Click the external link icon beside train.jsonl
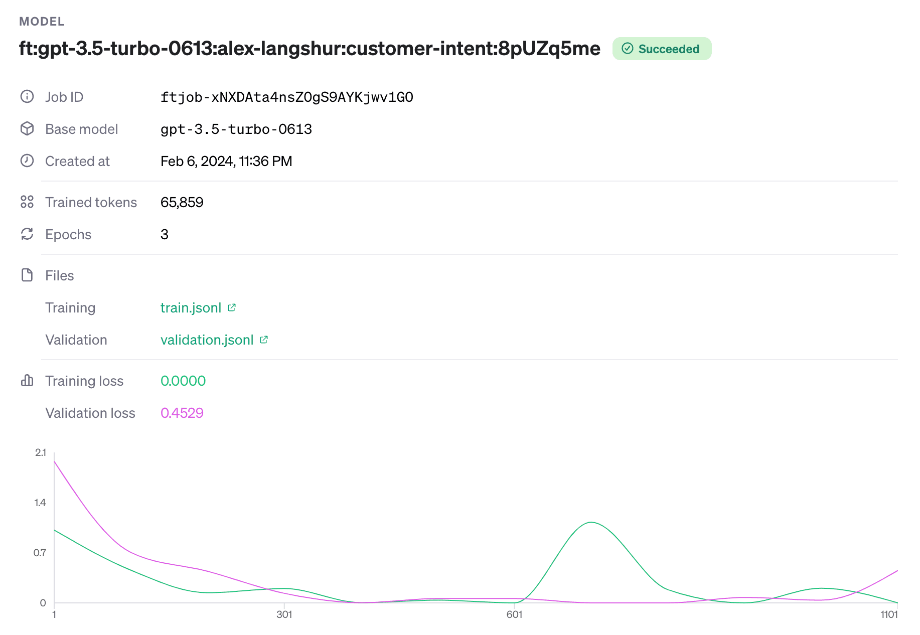Viewport: 920px width, 635px height. click(x=232, y=307)
